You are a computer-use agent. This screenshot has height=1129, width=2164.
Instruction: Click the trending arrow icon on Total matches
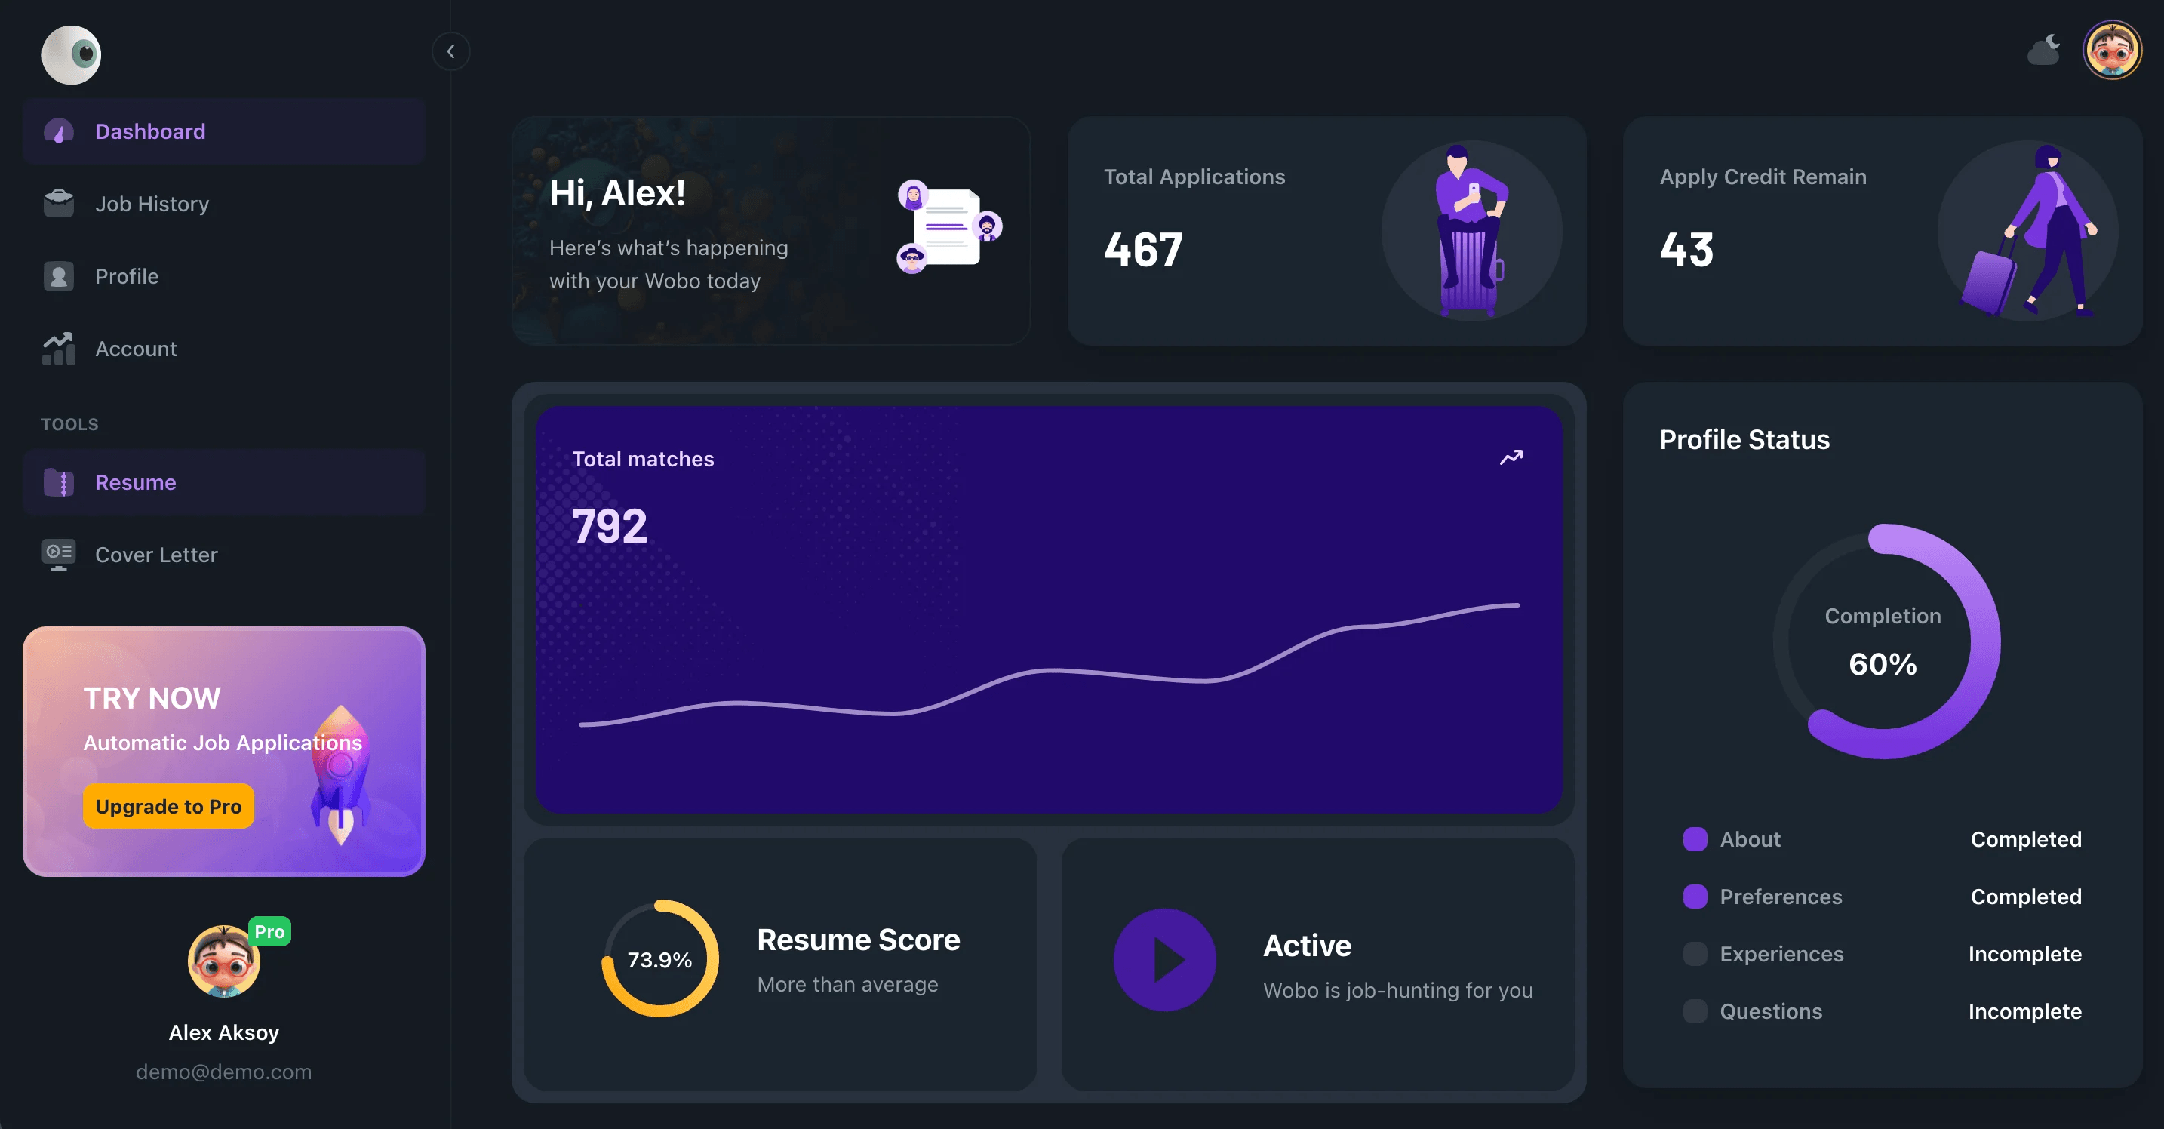coord(1511,458)
